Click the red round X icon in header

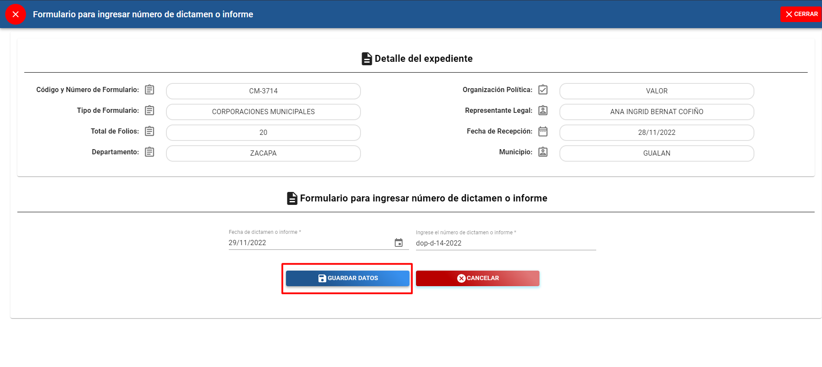16,14
